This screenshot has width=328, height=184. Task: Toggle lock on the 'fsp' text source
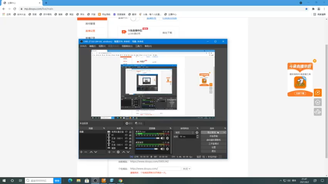tap(130, 141)
